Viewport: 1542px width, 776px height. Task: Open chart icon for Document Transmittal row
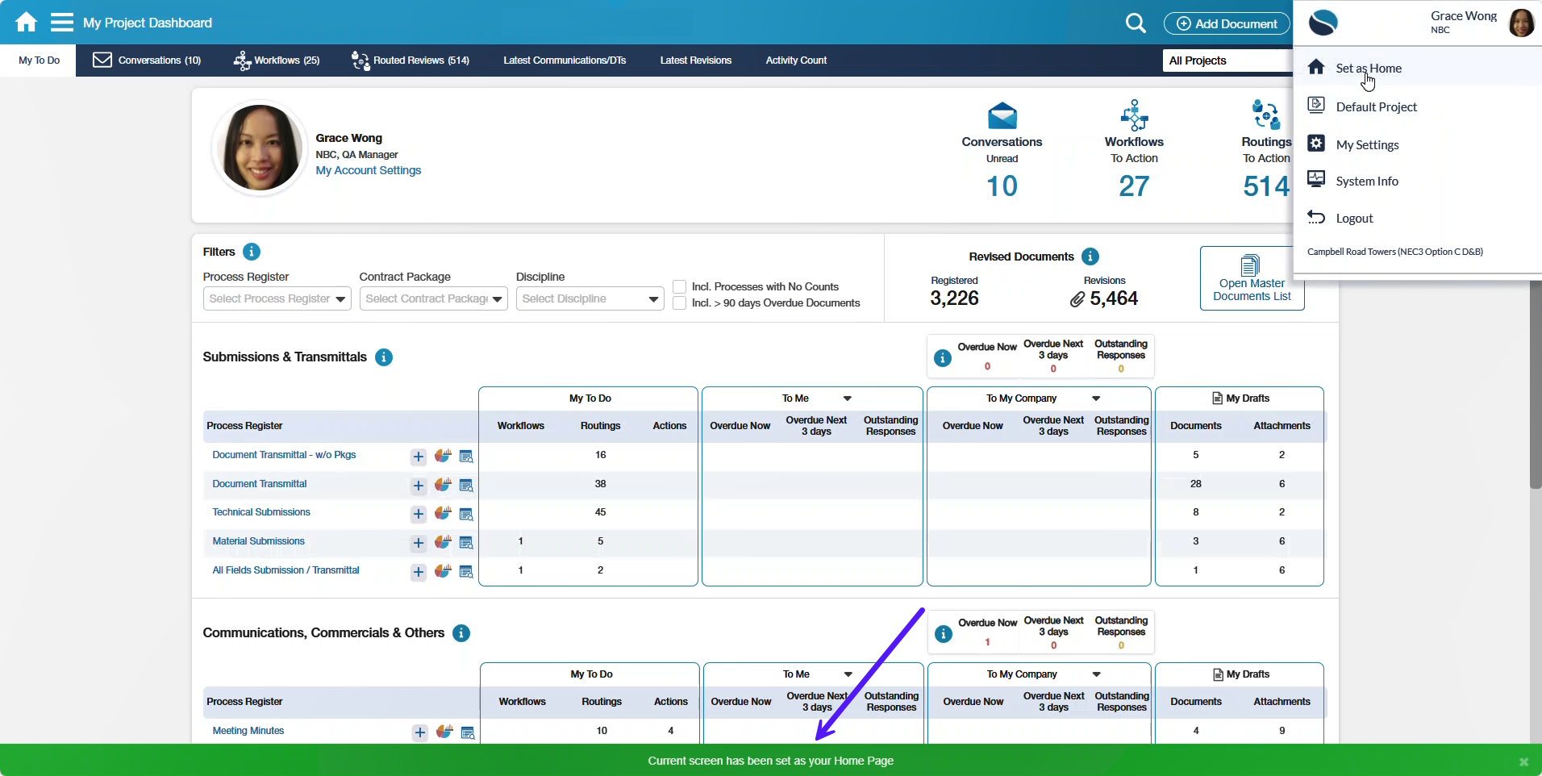click(443, 485)
